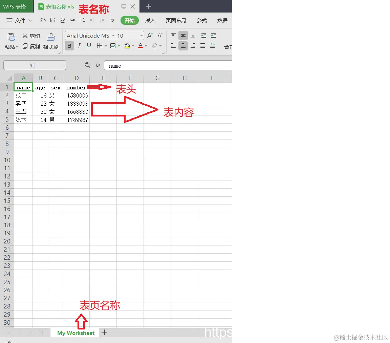Click distributed alignment icon

click(212, 45)
